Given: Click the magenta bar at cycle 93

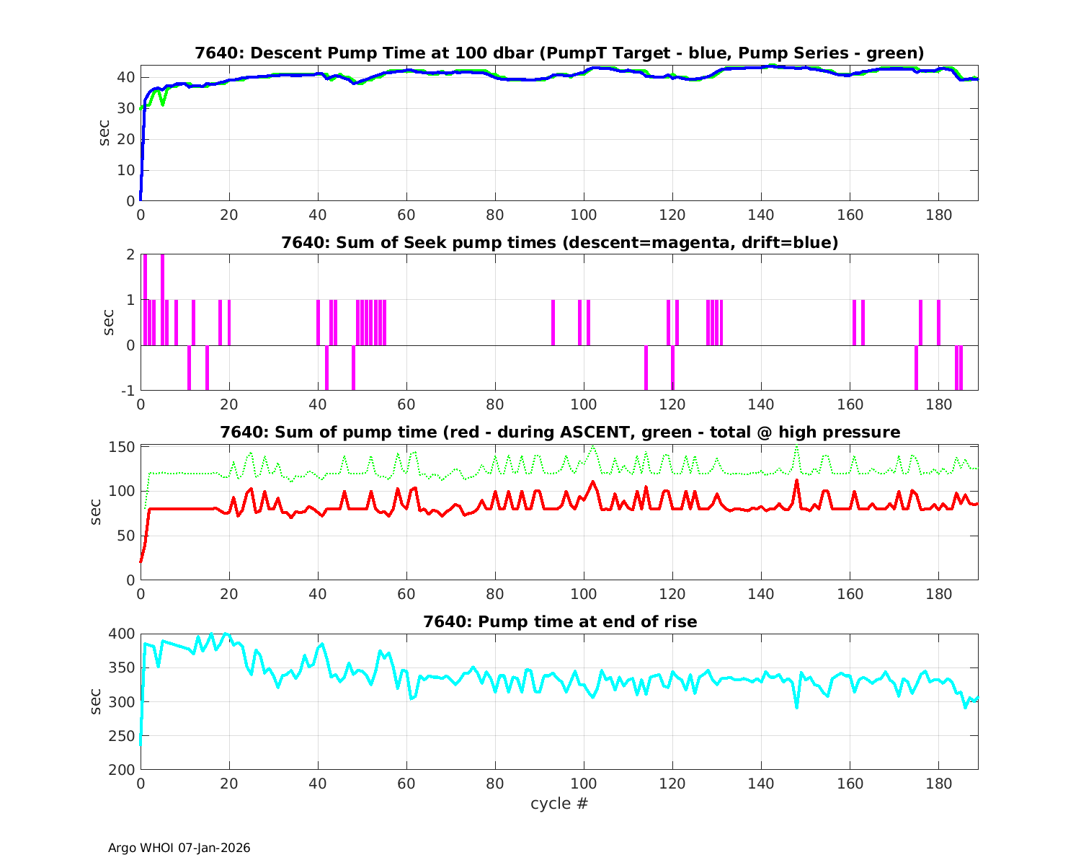Looking at the screenshot, I should [553, 322].
